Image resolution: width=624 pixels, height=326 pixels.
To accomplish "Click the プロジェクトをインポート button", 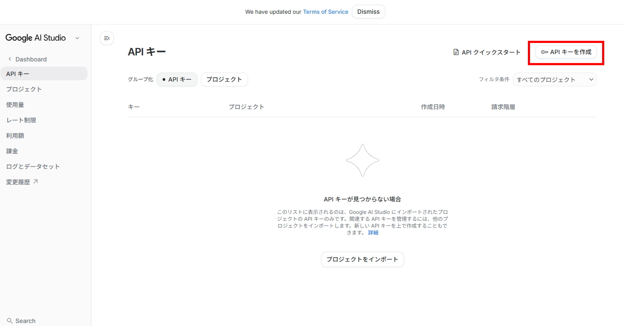I will pyautogui.click(x=362, y=259).
